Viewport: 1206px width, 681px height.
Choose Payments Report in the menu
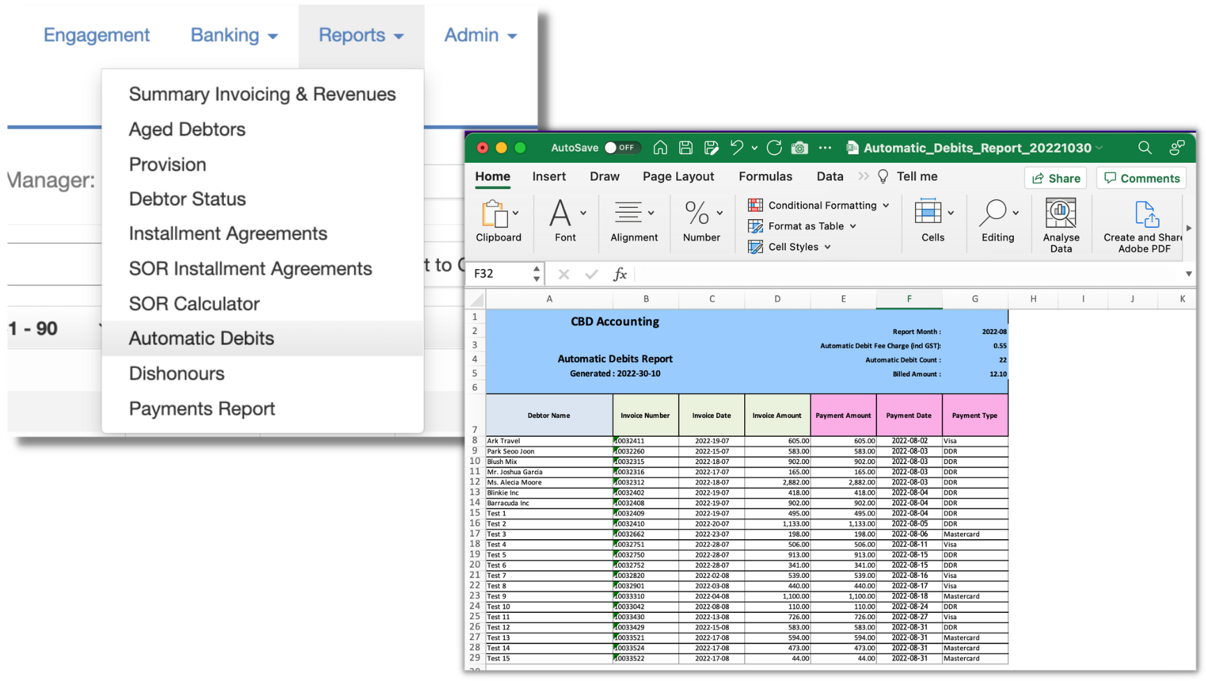pyautogui.click(x=202, y=409)
